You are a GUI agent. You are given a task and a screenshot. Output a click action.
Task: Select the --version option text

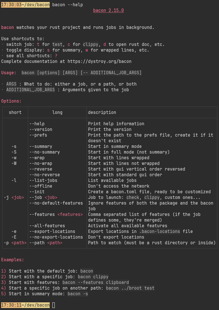tap(41, 129)
